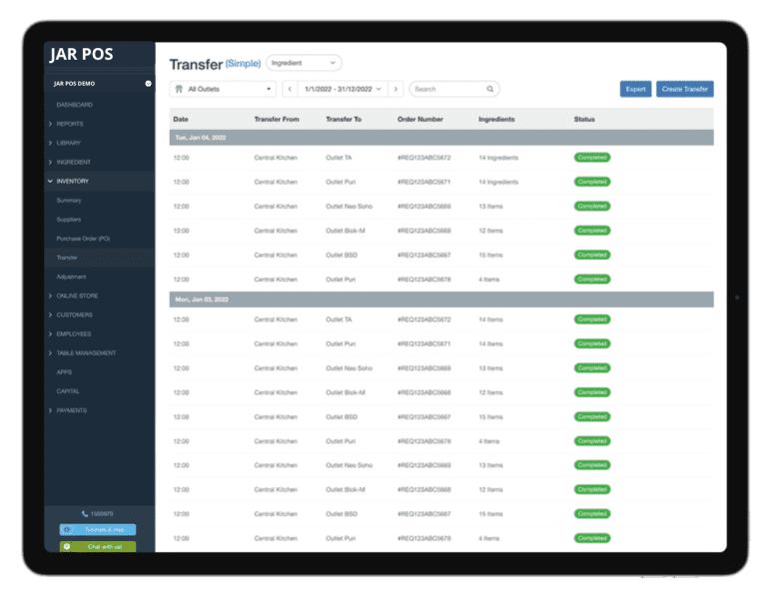This screenshot has width=767, height=593.
Task: Click the phone icon in sidebar footer
Action: click(85, 513)
